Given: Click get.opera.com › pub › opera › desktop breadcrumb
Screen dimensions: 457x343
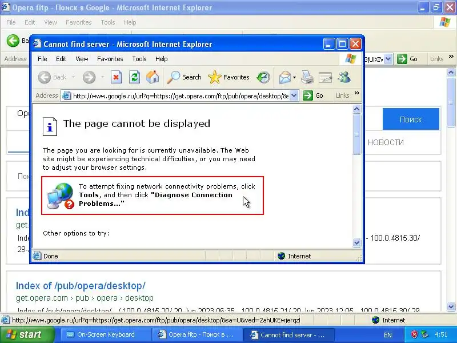Looking at the screenshot, I should [x=85, y=298].
